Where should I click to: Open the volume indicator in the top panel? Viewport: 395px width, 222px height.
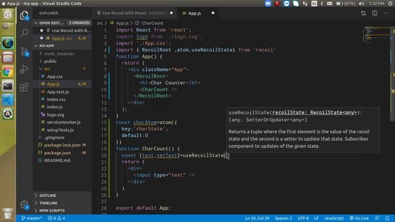362,4
